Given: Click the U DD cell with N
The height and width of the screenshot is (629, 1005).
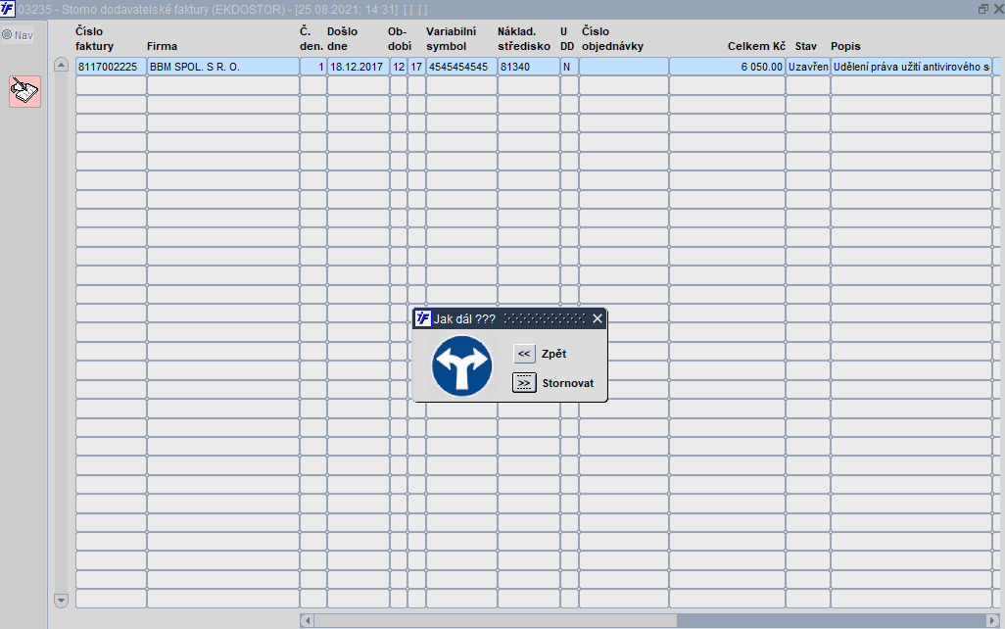Looking at the screenshot, I should (569, 67).
